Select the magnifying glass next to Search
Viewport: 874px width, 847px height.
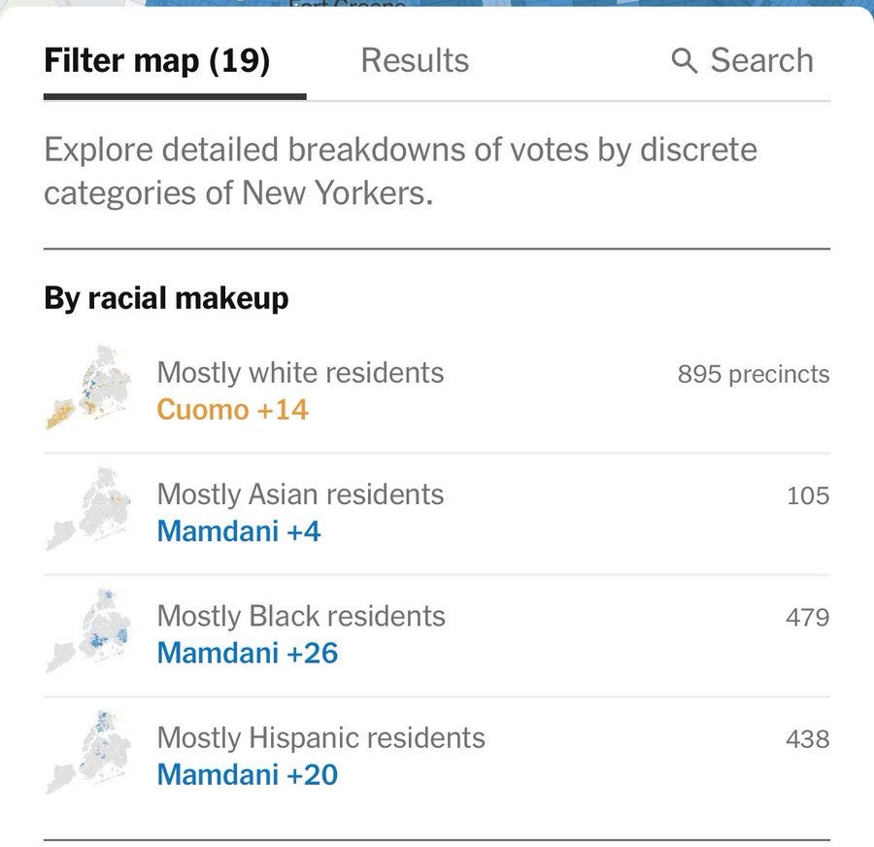pos(687,60)
